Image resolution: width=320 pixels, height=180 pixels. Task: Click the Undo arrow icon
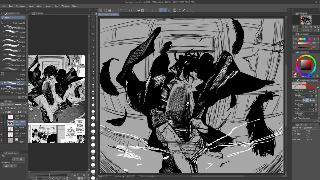point(121,10)
